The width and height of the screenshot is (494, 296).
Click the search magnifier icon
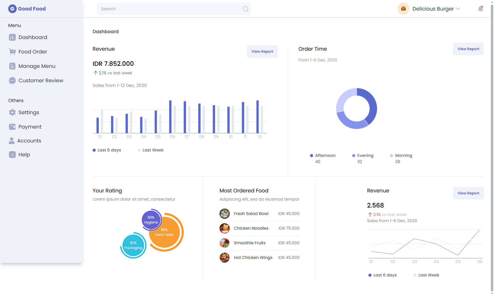245,9
